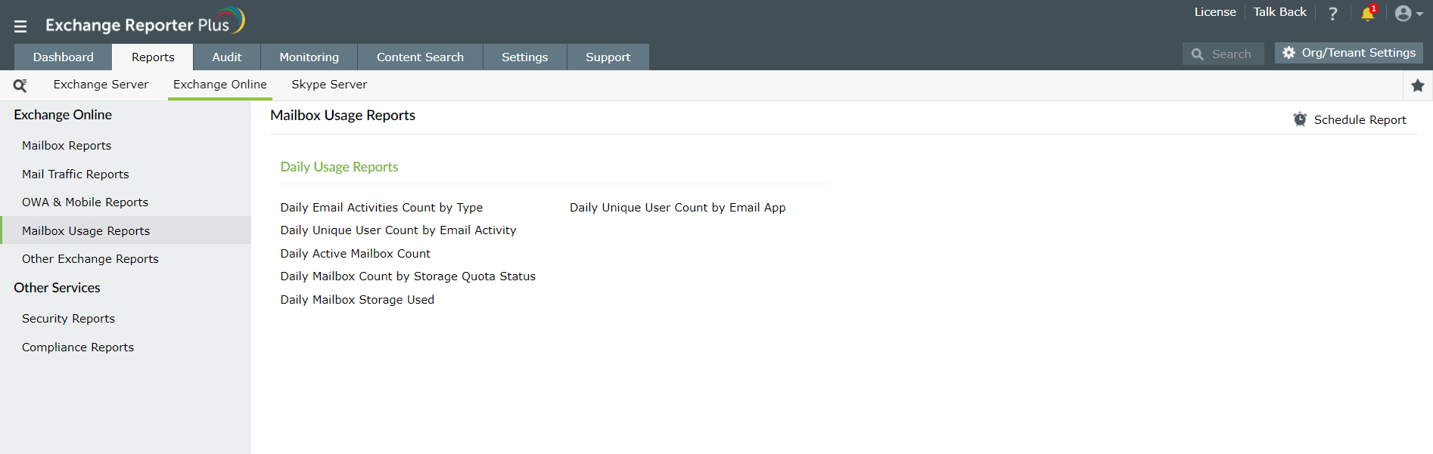Click the License link

(x=1215, y=12)
